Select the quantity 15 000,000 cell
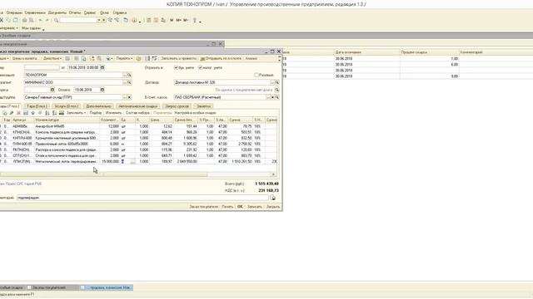The width and height of the screenshot is (533, 299). (x=110, y=162)
